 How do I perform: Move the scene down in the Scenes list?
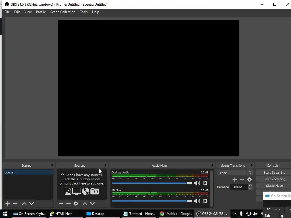click(32, 204)
